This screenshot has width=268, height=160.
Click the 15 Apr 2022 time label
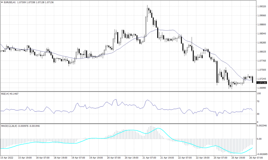click(7, 158)
